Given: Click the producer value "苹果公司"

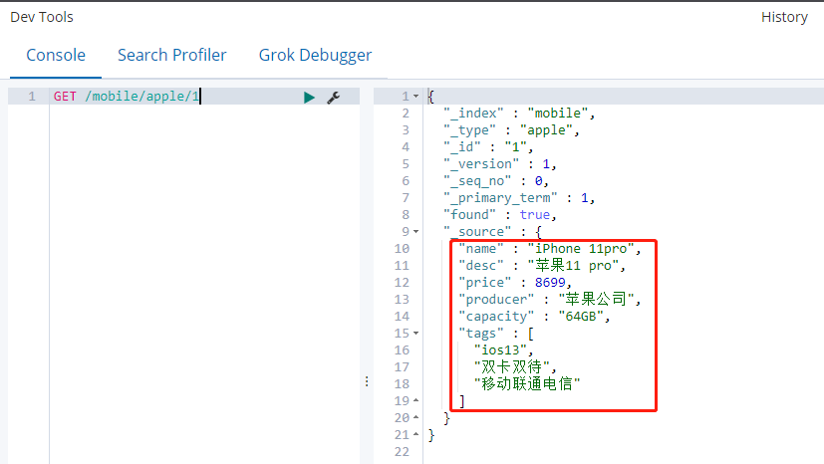Looking at the screenshot, I should tap(596, 299).
